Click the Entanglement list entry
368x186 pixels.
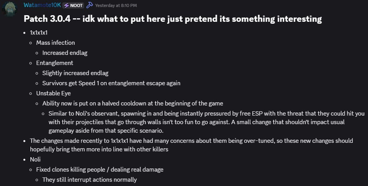point(55,63)
